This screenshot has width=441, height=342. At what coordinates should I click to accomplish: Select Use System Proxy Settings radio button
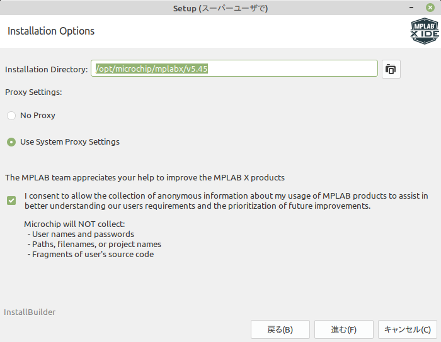point(11,142)
